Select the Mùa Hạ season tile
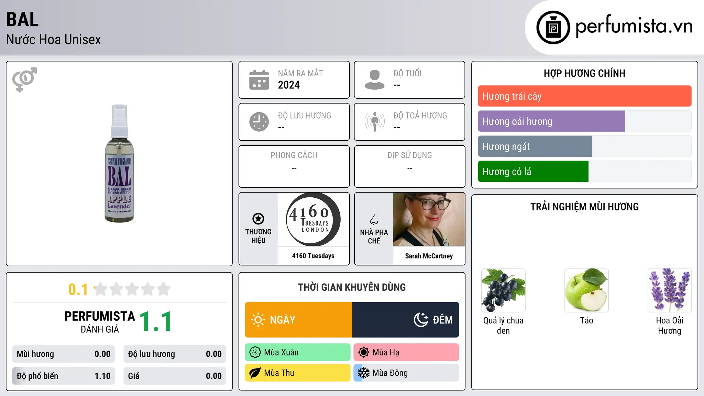704x396 pixels. 406,352
